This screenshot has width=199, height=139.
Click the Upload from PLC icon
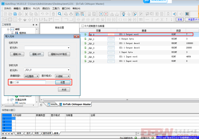click(117, 14)
